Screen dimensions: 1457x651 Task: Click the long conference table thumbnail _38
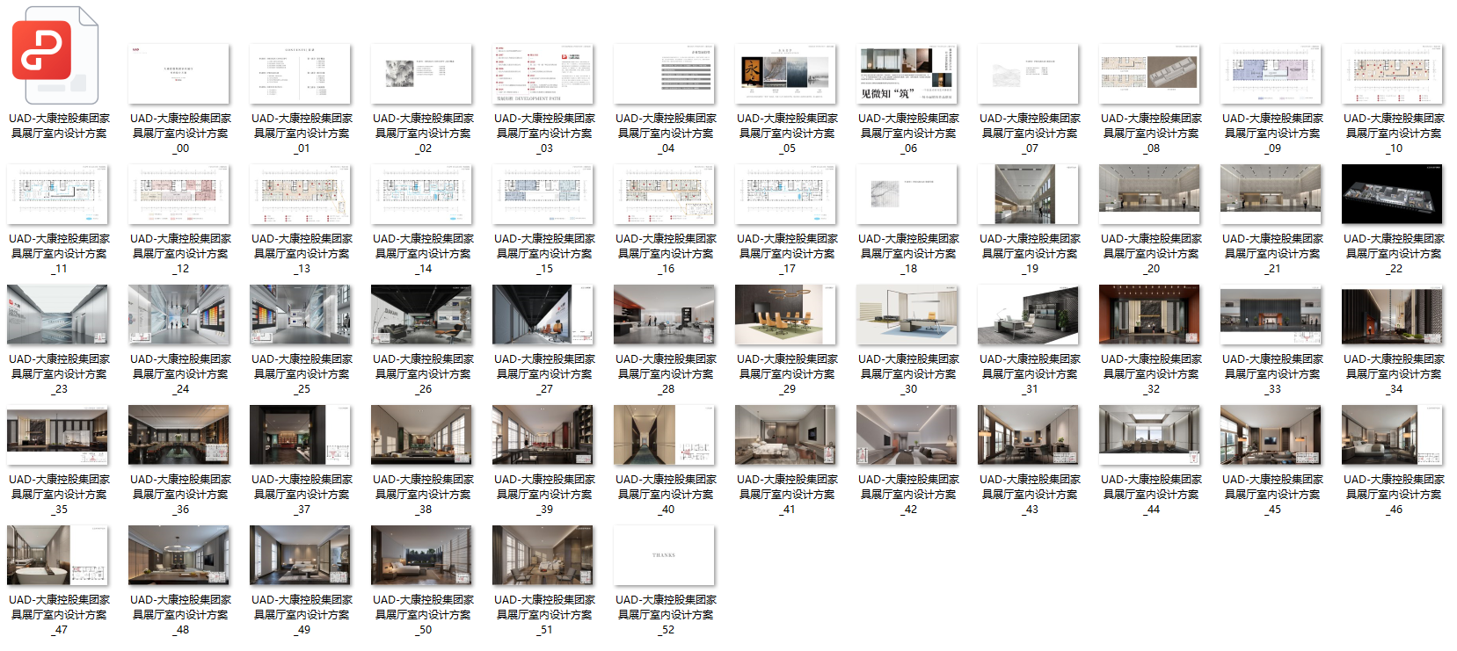pos(421,435)
